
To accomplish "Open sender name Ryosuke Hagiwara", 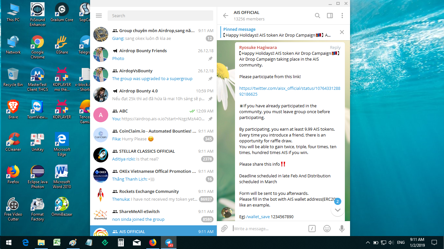I will pyautogui.click(x=258, y=47).
